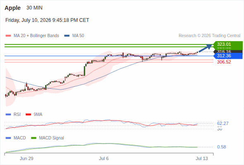The image size is (244, 165).
Task: Click the red 9MA legend swatch
Action: 28,115
